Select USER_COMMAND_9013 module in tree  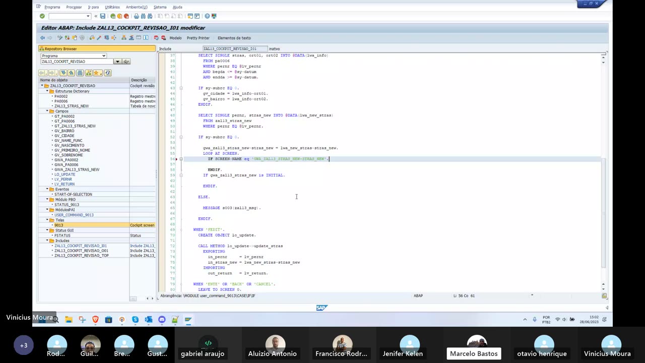pos(74,215)
